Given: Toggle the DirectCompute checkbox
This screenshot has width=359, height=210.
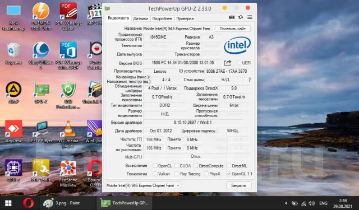Looking at the screenshot, I should tap(196, 166).
